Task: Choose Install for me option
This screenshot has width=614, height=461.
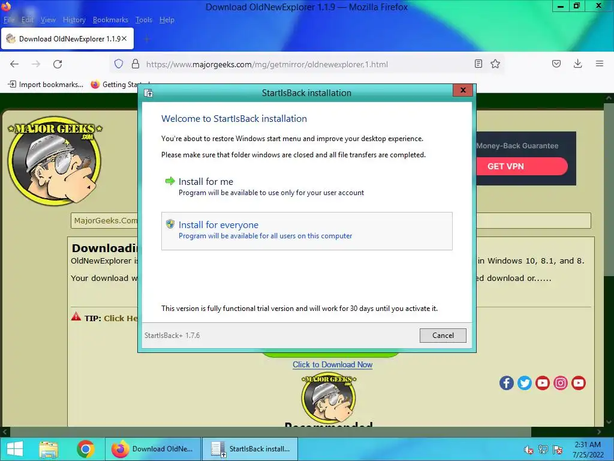Action: pyautogui.click(x=306, y=187)
